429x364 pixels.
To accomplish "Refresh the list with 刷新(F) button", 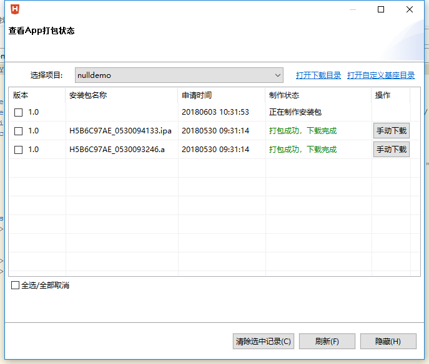I will tap(327, 342).
